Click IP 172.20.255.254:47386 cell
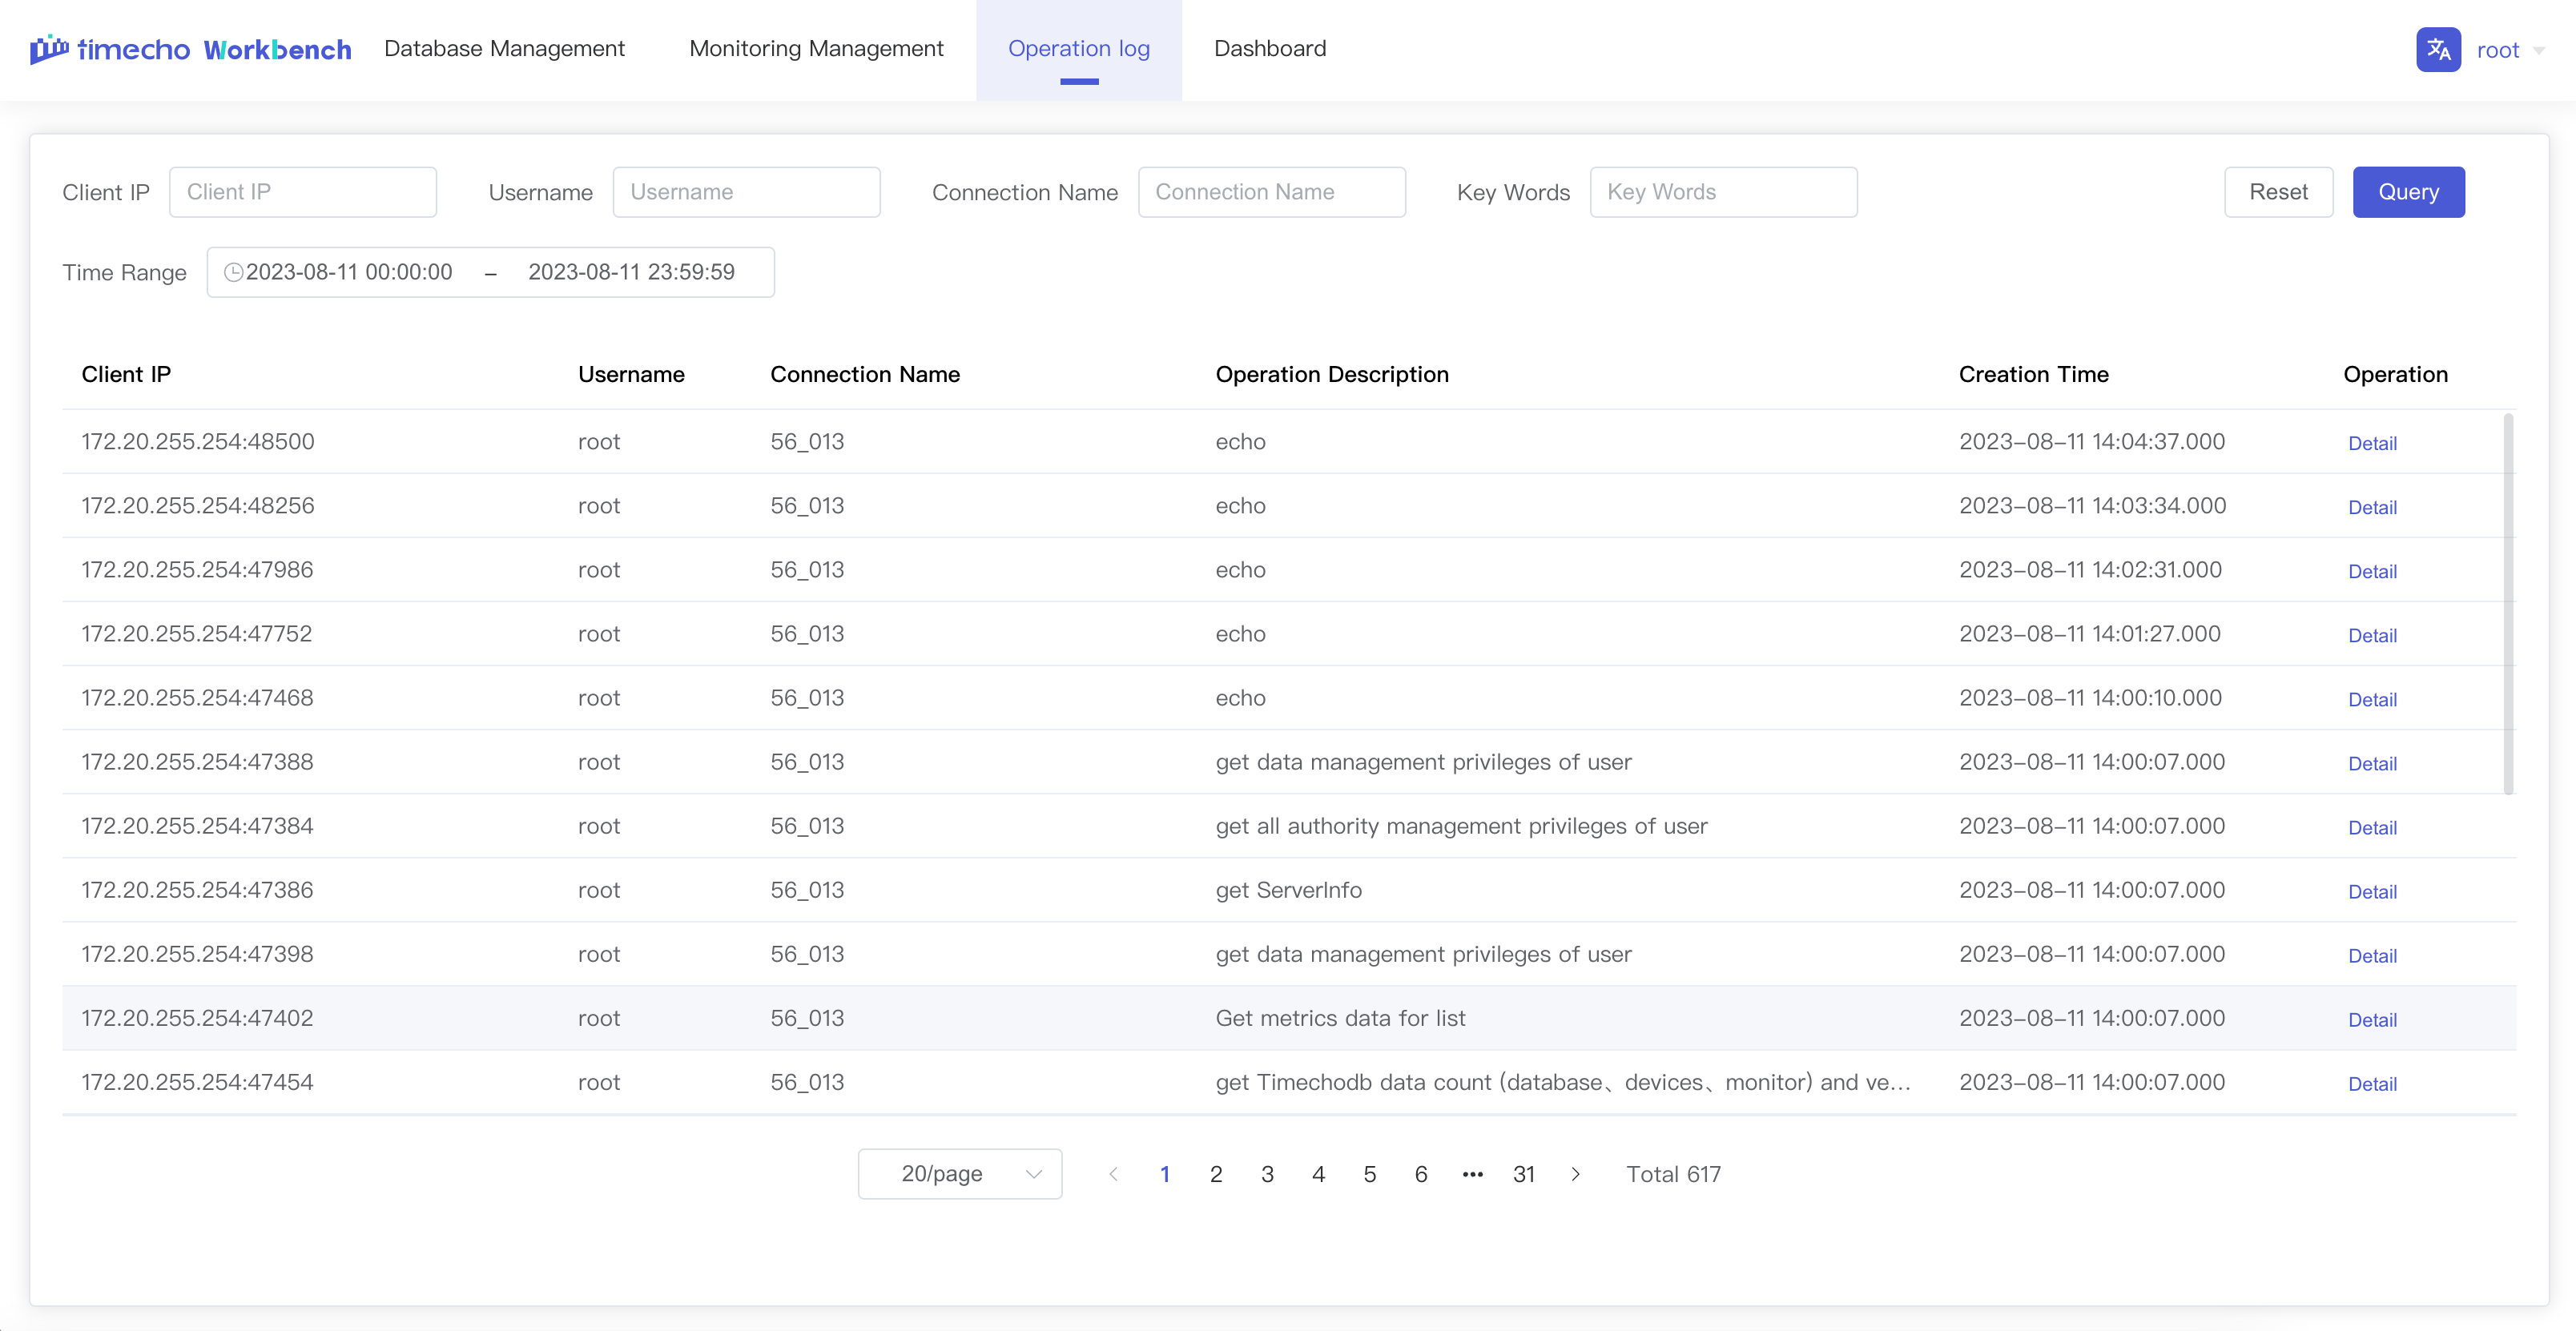 pos(197,889)
